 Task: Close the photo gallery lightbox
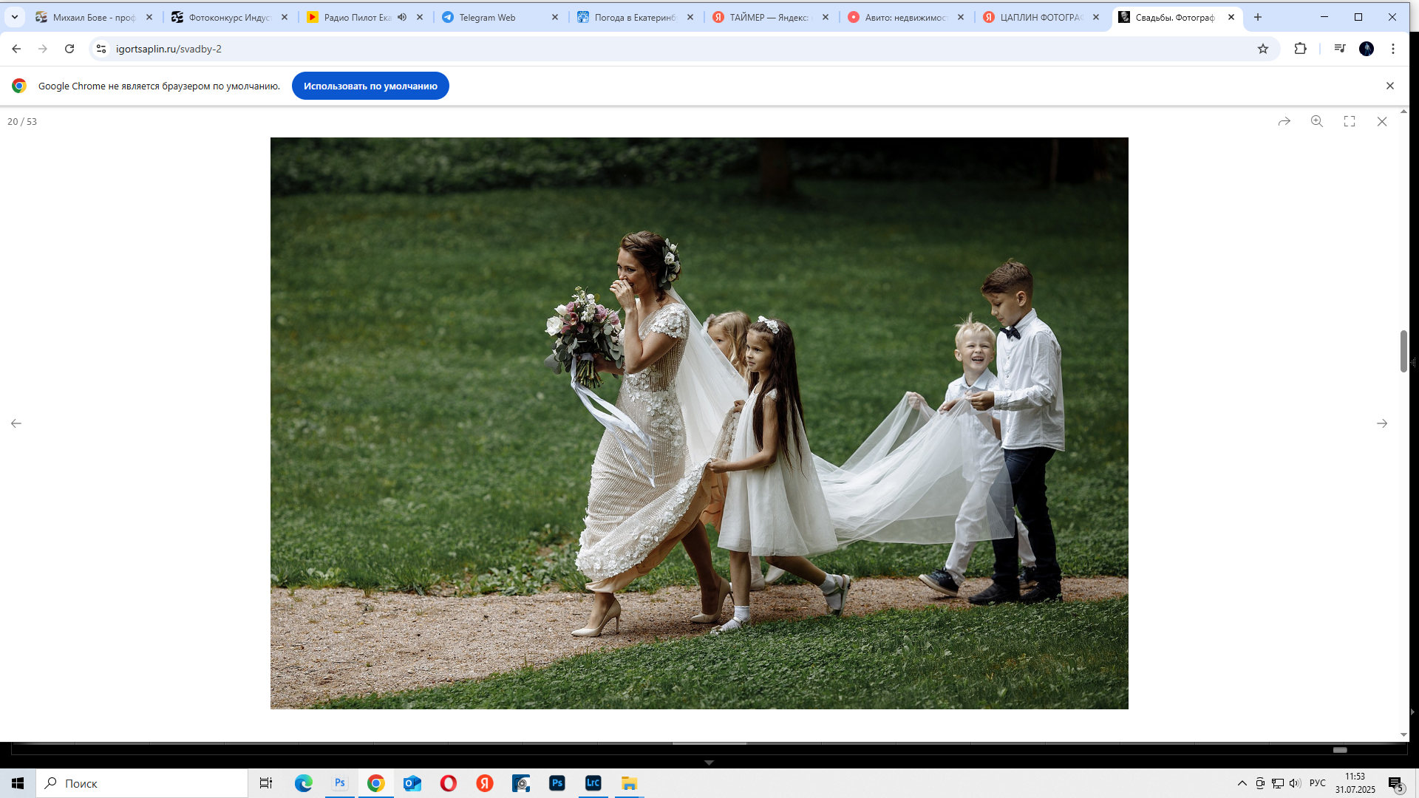coord(1382,121)
